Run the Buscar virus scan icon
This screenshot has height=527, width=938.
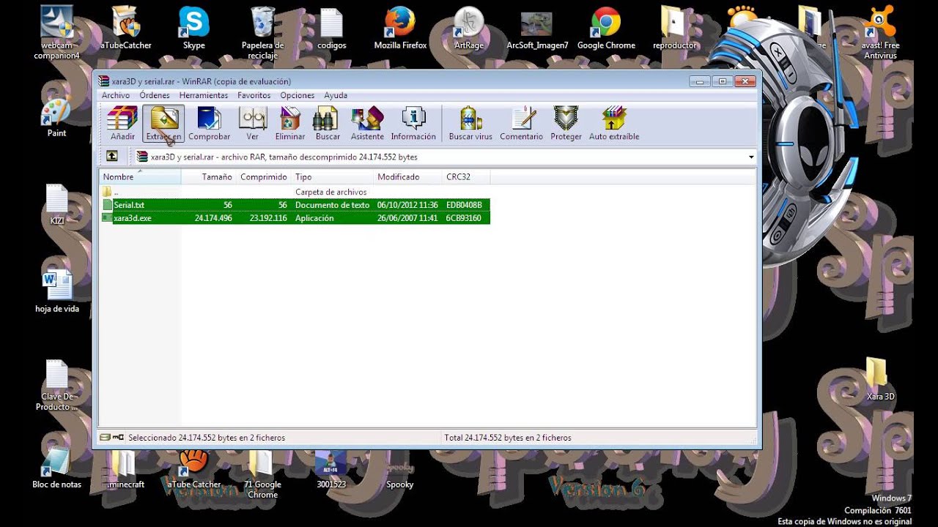[470, 124]
